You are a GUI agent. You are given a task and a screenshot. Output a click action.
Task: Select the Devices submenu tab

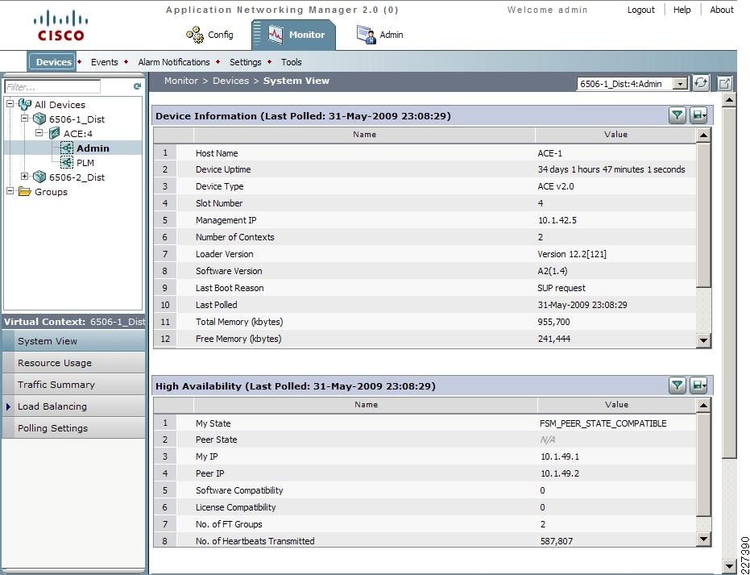pyautogui.click(x=52, y=62)
